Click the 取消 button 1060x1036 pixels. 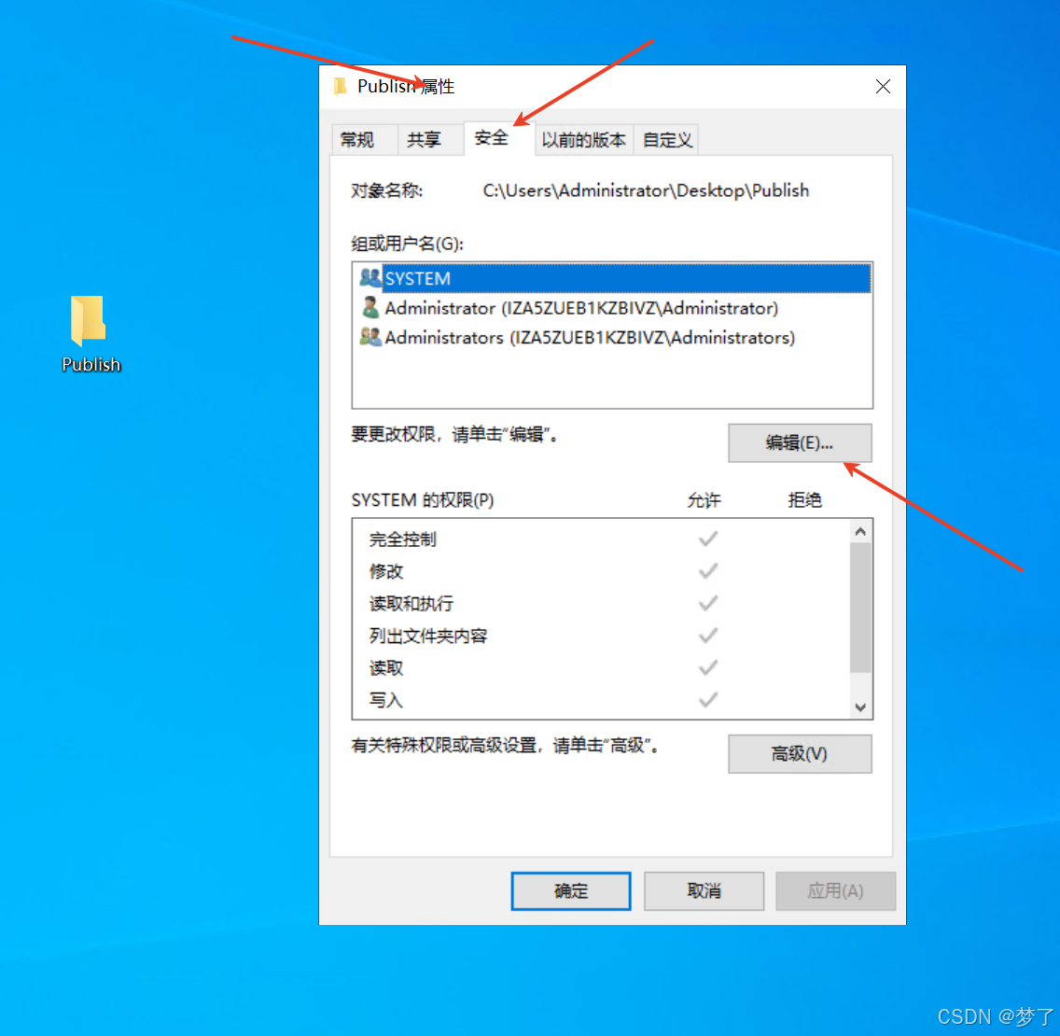(704, 890)
